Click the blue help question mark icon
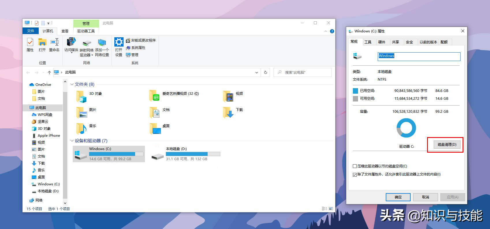This screenshot has height=229, width=490. point(332,31)
